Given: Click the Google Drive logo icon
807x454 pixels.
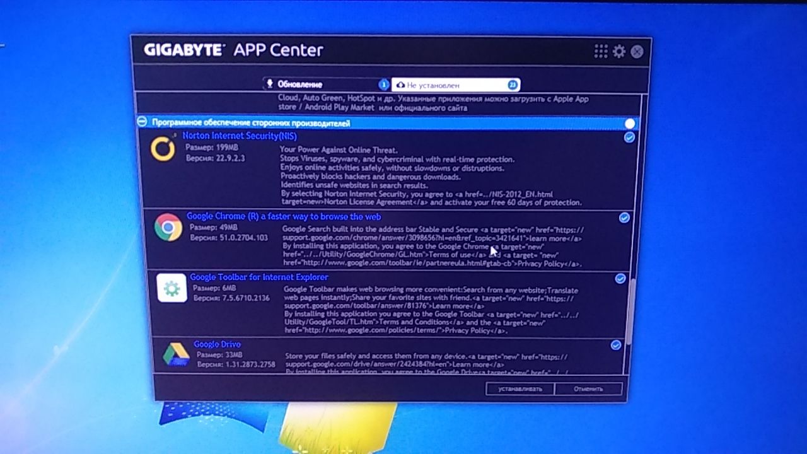Looking at the screenshot, I should click(176, 354).
